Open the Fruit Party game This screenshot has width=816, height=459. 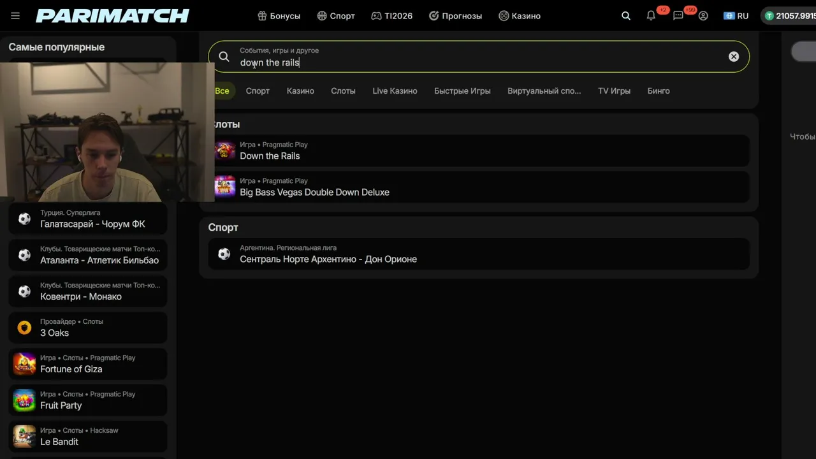[88, 400]
